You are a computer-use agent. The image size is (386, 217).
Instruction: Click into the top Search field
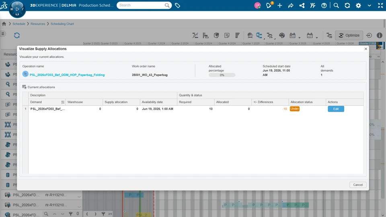click(x=144, y=5)
